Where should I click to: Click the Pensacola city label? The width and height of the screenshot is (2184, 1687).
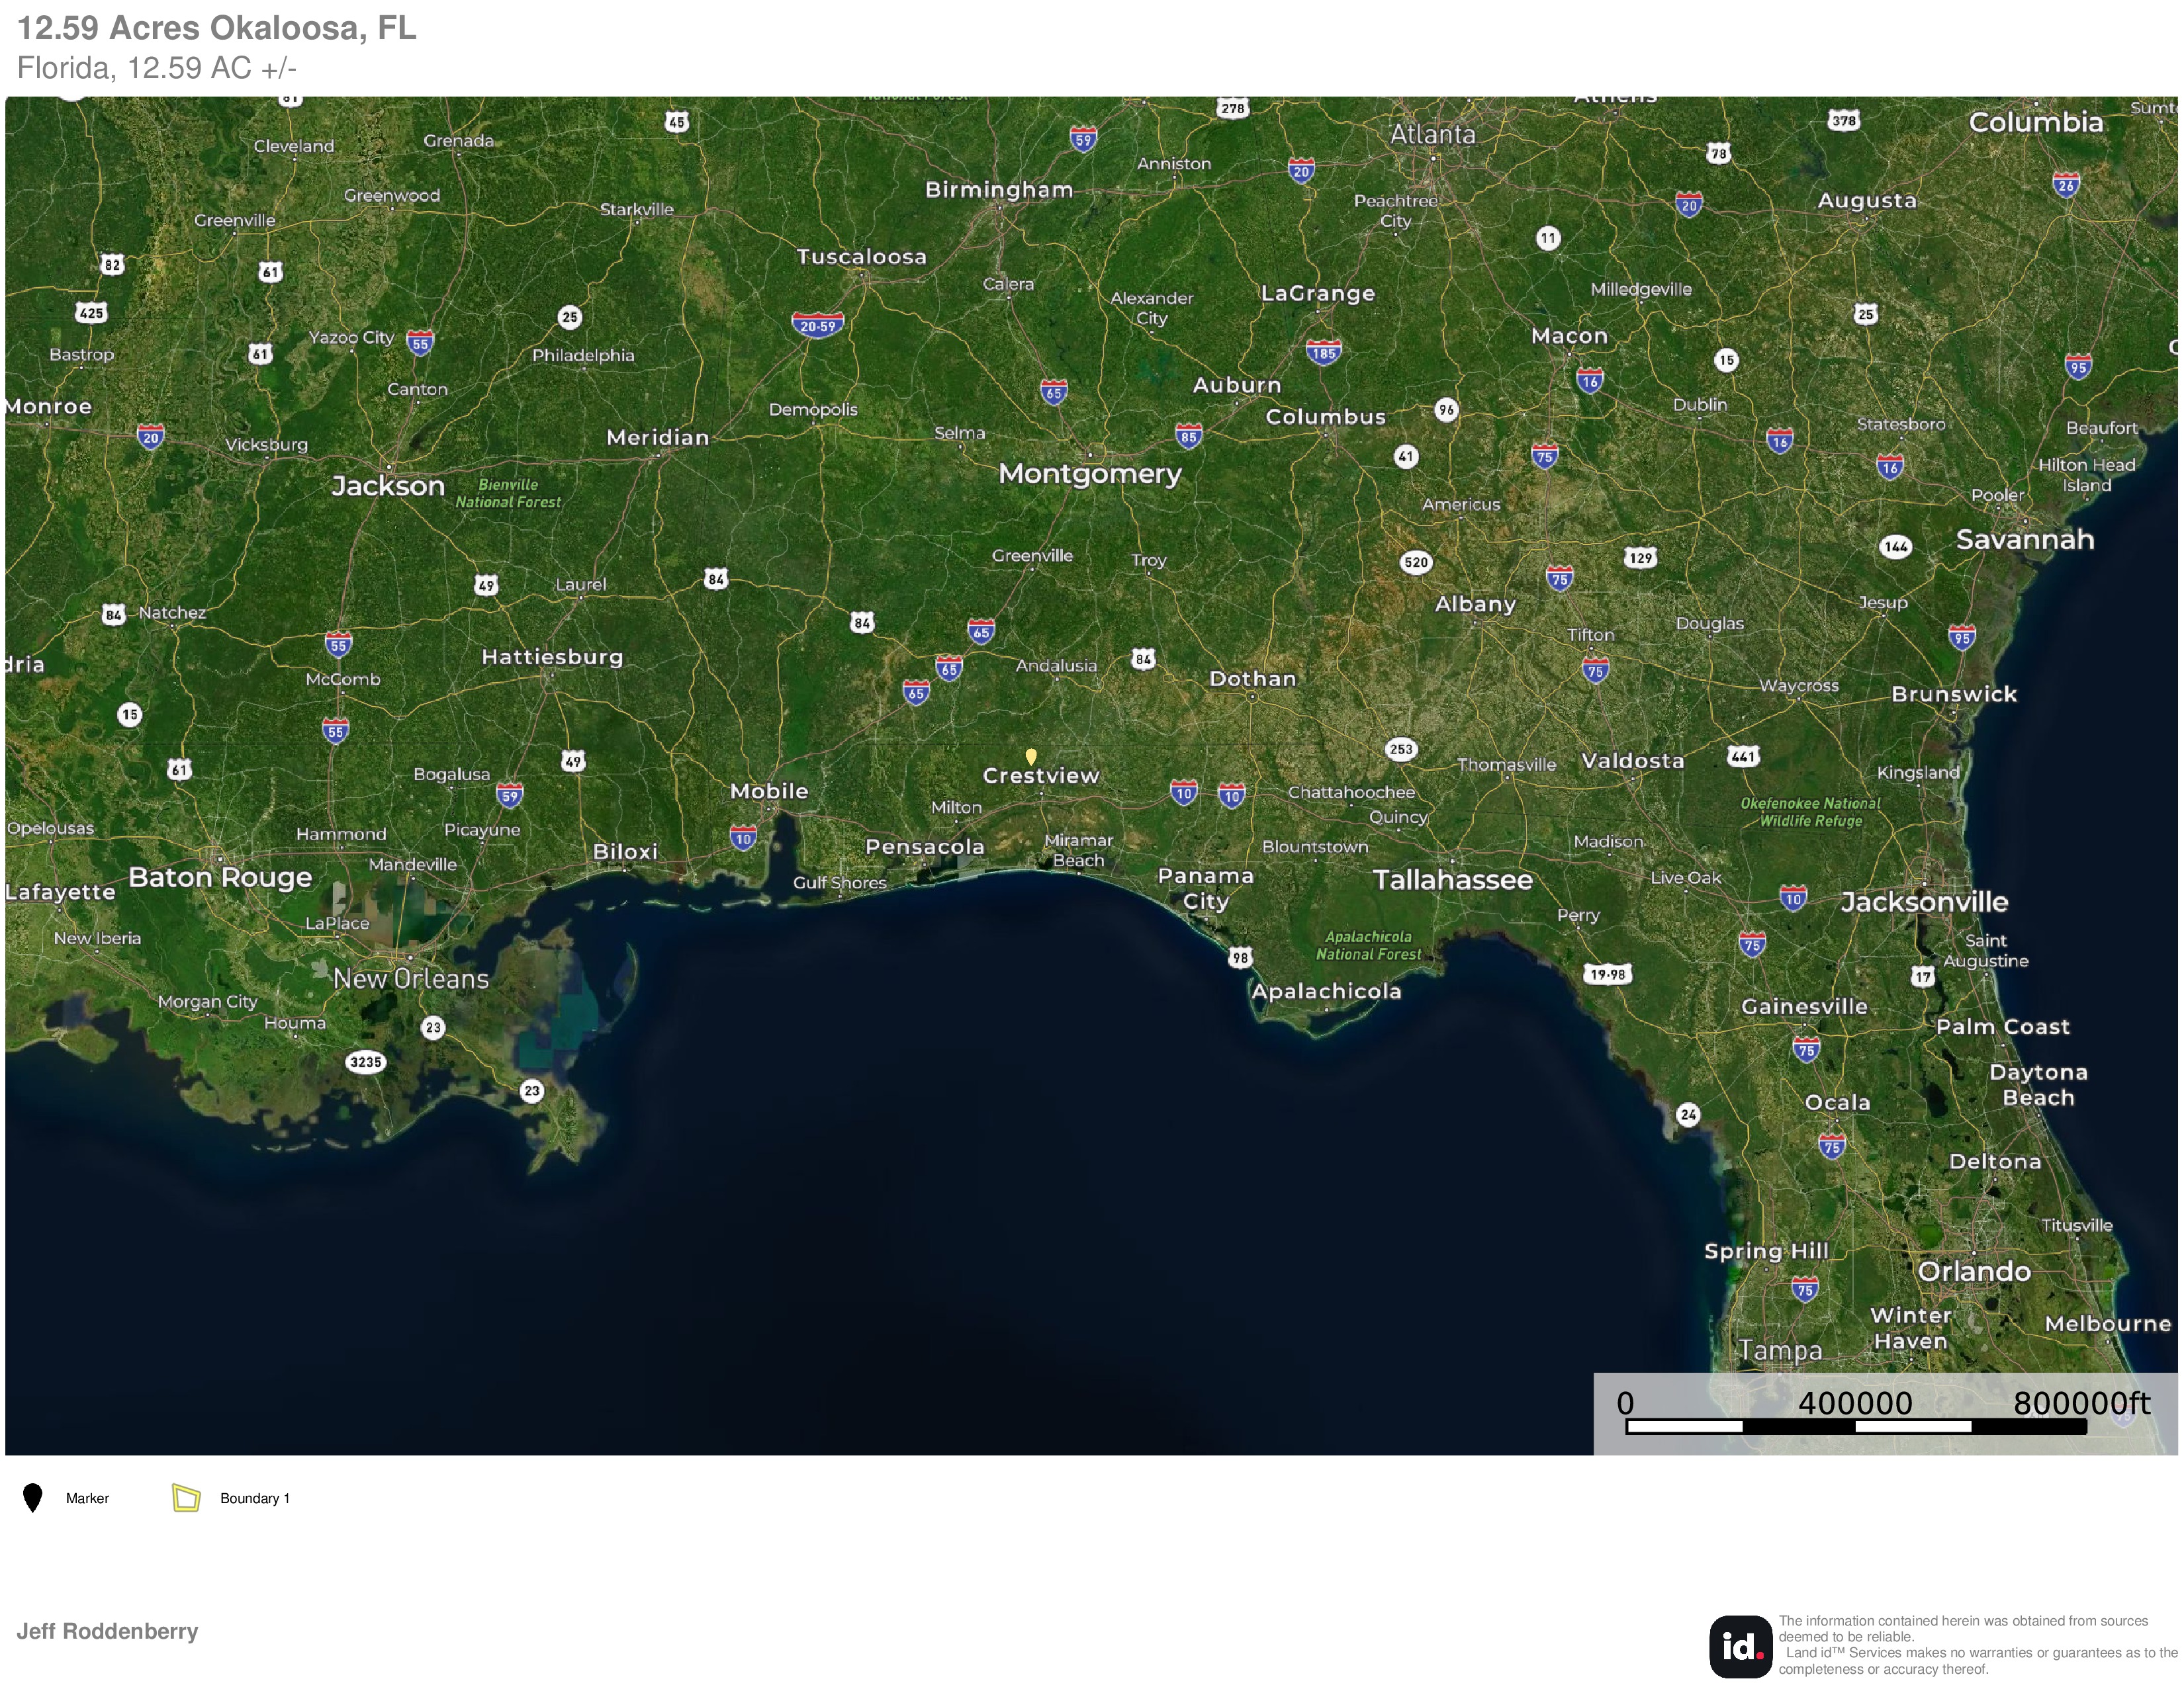925,847
